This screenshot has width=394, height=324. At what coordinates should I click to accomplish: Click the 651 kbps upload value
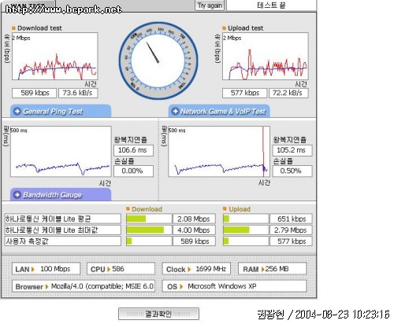click(291, 219)
